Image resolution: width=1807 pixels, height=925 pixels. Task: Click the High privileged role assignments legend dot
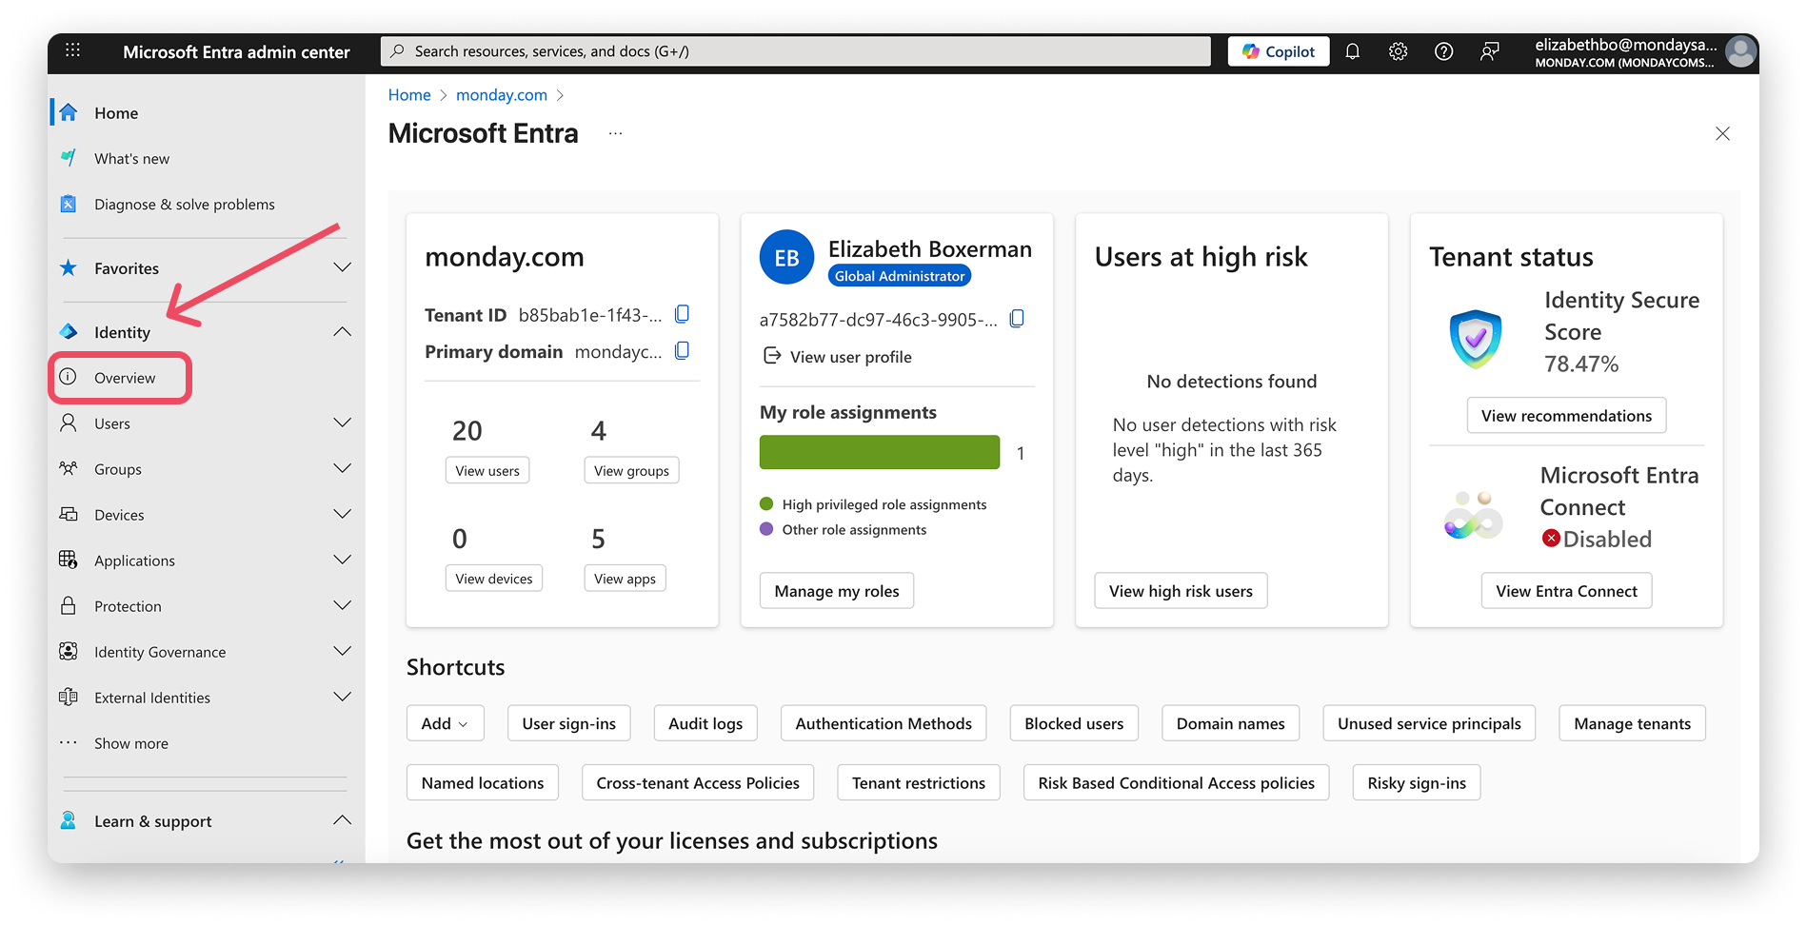point(766,504)
